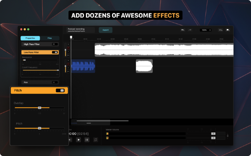Turn on the Pan effect switch
251x156 pixels.
click(55, 82)
